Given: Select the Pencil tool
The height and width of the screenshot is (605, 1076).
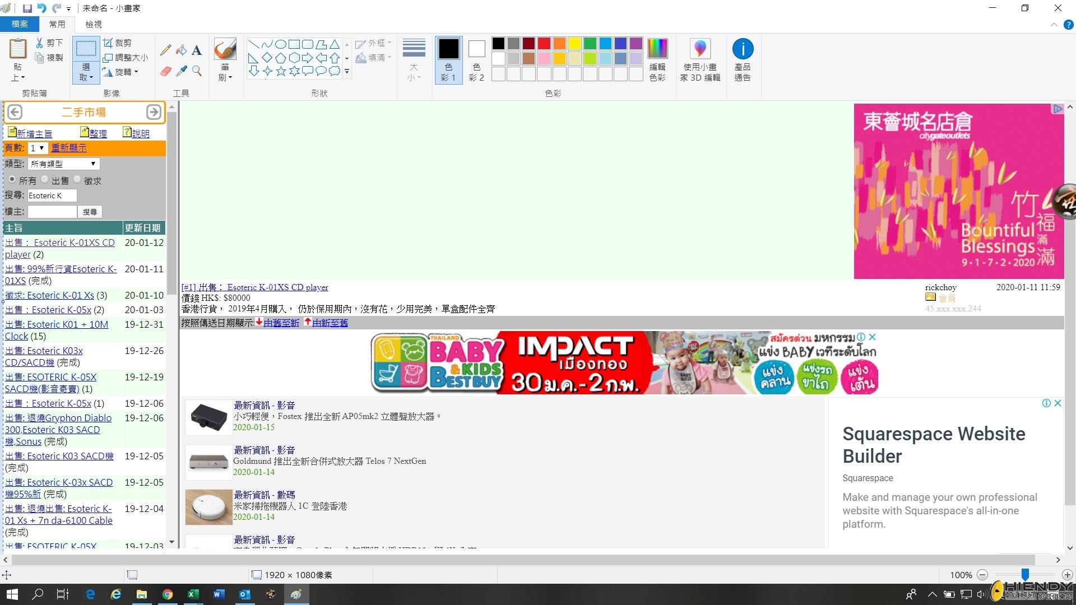Looking at the screenshot, I should click(165, 50).
